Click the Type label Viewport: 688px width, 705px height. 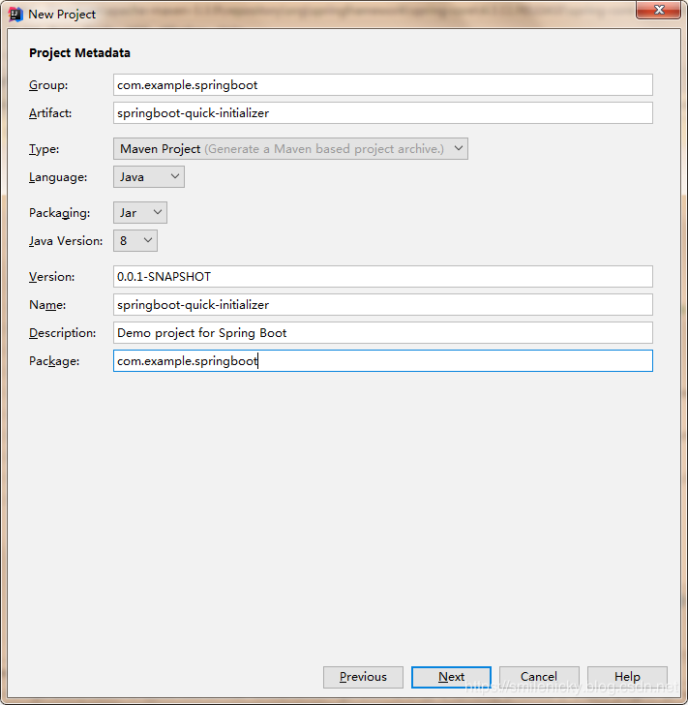coord(45,149)
